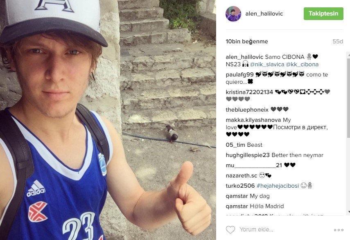The image size is (350, 240).
Task: Open the three-dots more options menu
Action: pyautogui.click(x=339, y=230)
